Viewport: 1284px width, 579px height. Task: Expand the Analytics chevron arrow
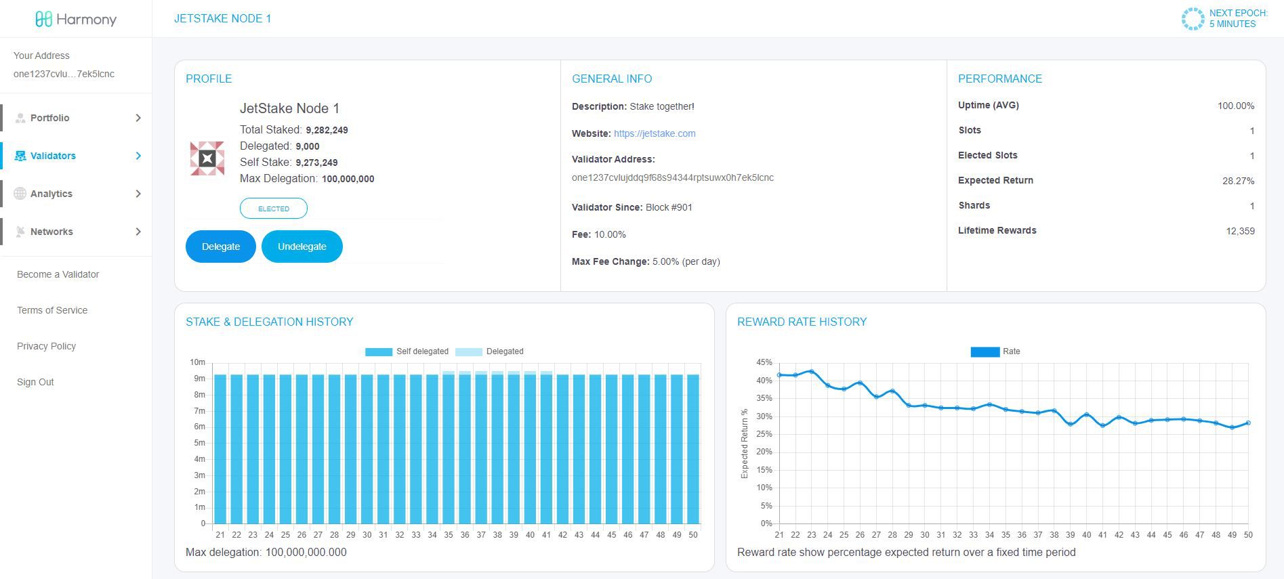138,194
